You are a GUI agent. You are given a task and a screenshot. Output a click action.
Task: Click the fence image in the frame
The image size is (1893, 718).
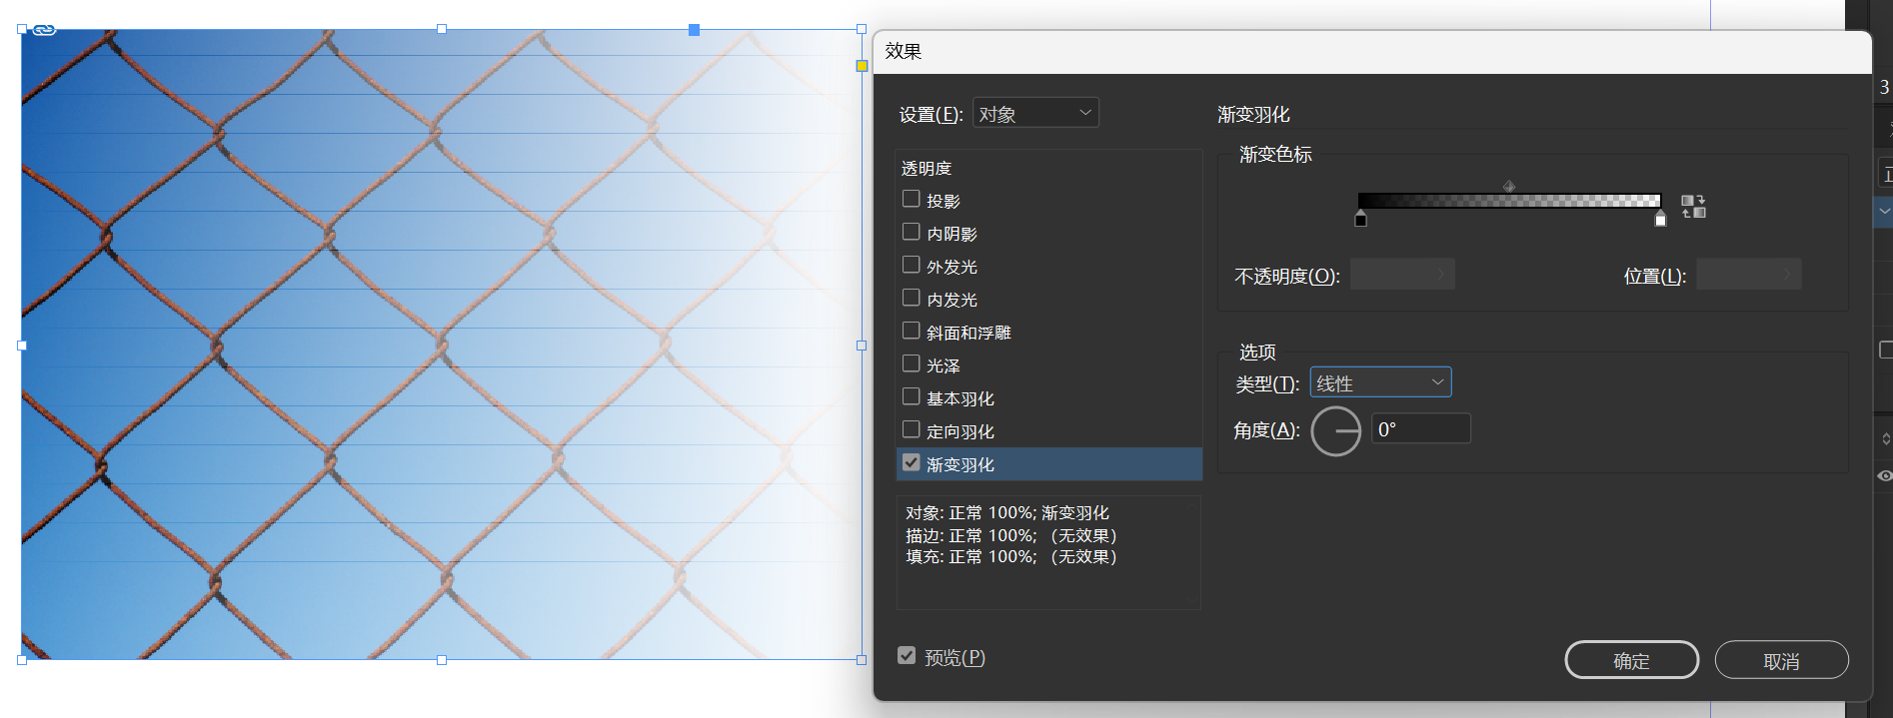coord(441,345)
